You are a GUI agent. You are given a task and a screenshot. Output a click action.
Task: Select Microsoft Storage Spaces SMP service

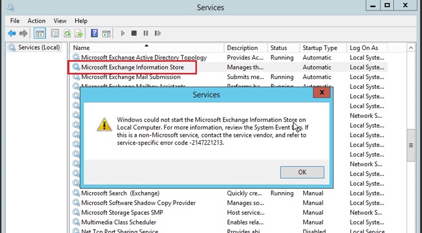[122, 212]
